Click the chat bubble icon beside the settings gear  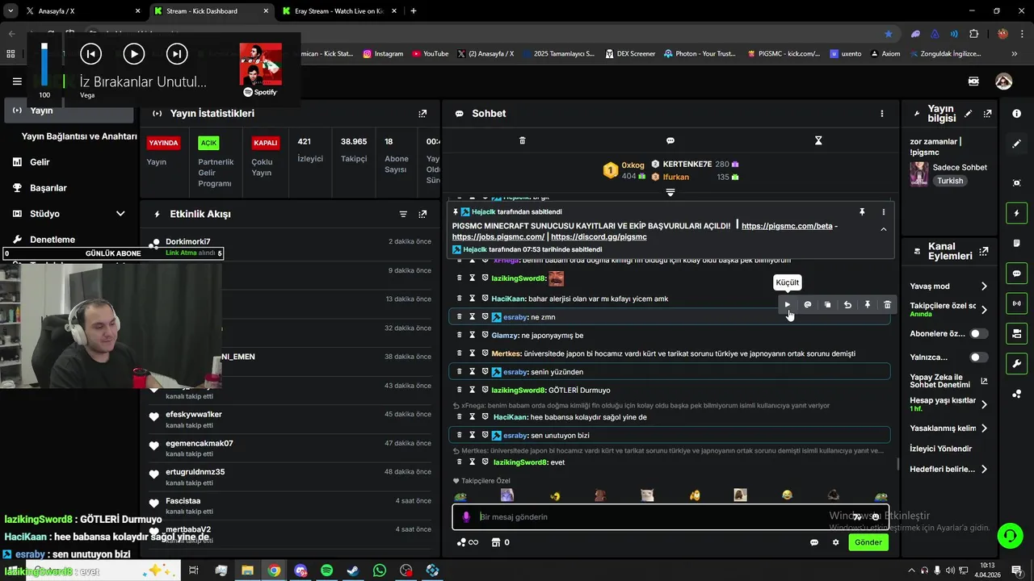click(814, 542)
